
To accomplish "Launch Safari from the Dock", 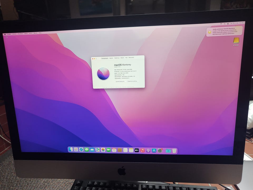I will [x=81, y=149].
